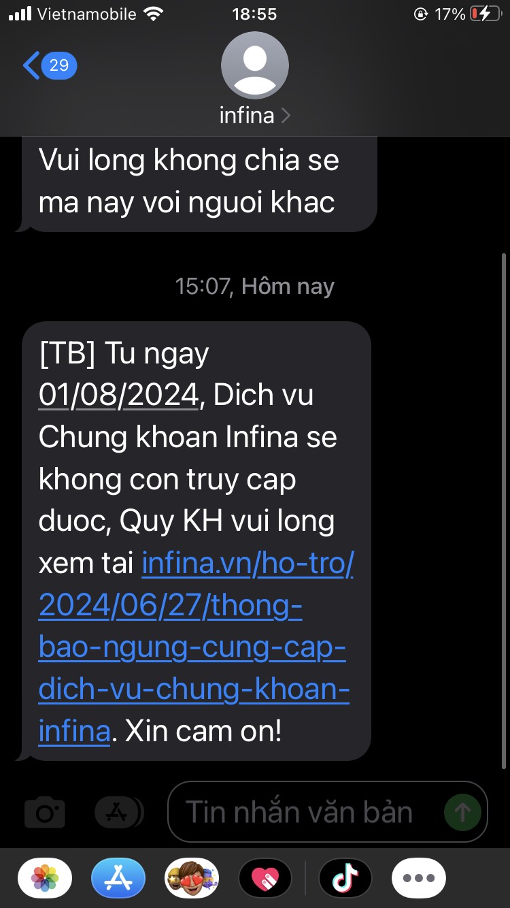Open the App Store icon in app drawer
This screenshot has height=908, width=510.
click(118, 878)
